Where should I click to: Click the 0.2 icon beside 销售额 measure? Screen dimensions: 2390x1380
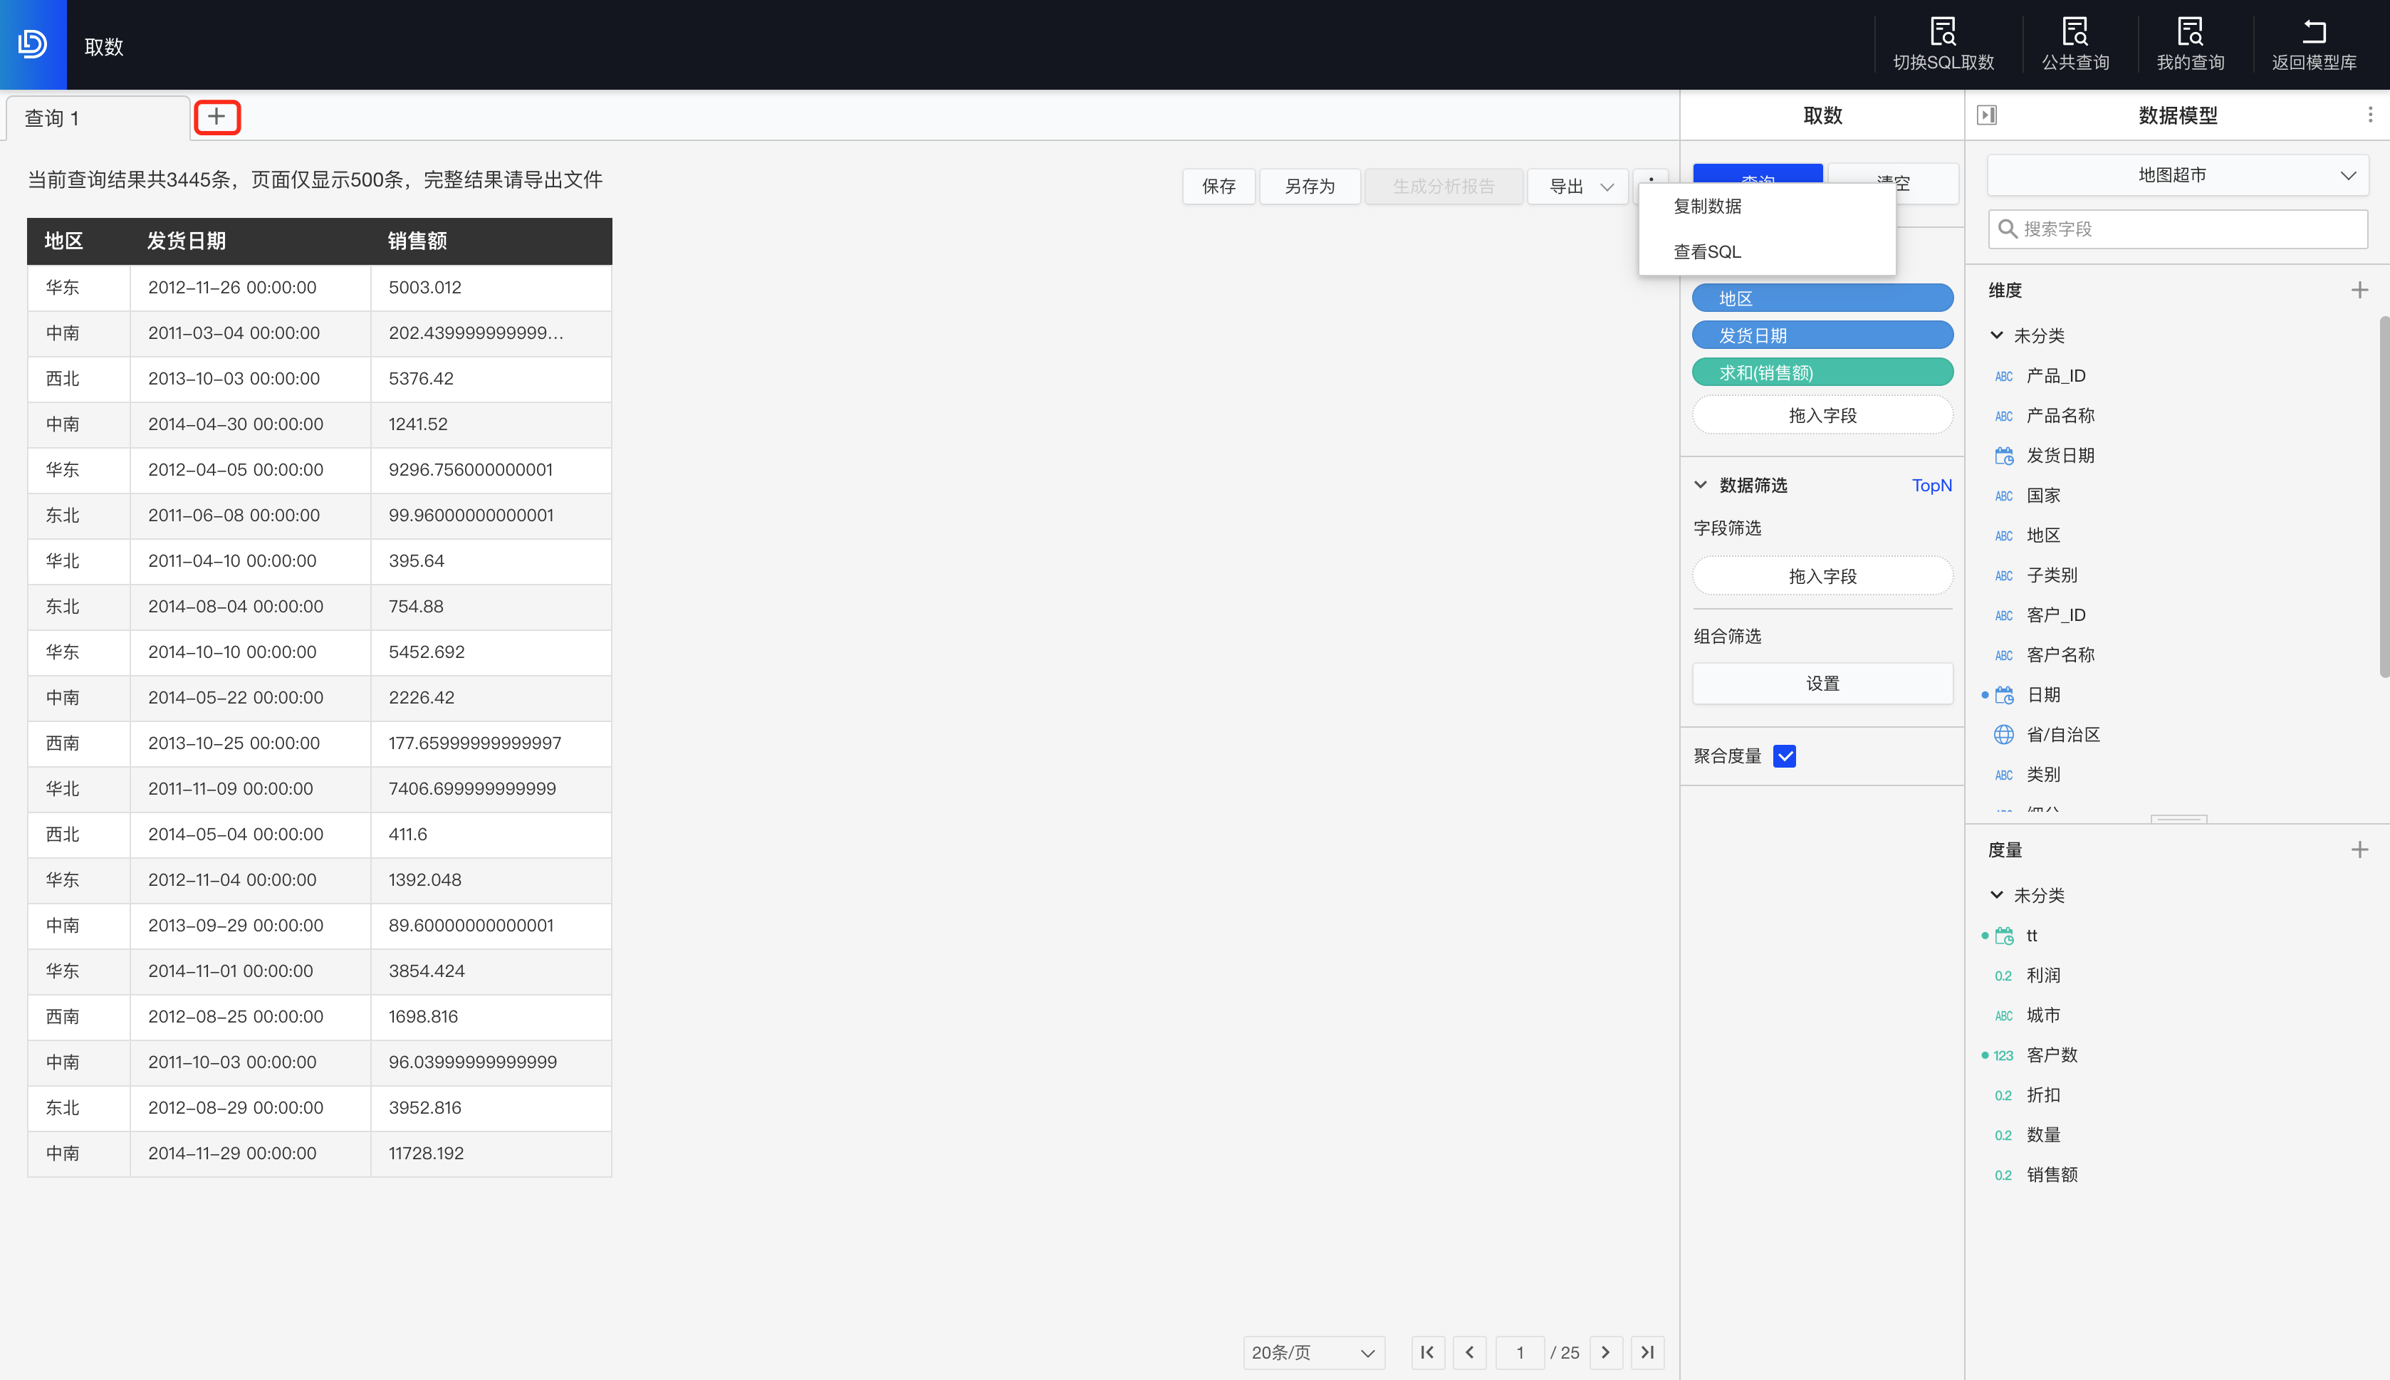[2003, 1175]
